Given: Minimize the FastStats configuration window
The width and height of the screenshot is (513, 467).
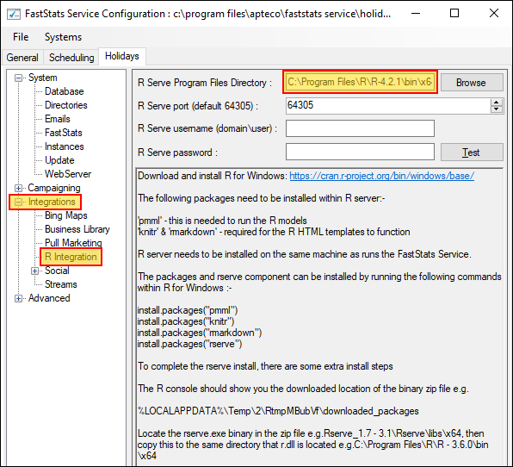Looking at the screenshot, I should click(416, 14).
